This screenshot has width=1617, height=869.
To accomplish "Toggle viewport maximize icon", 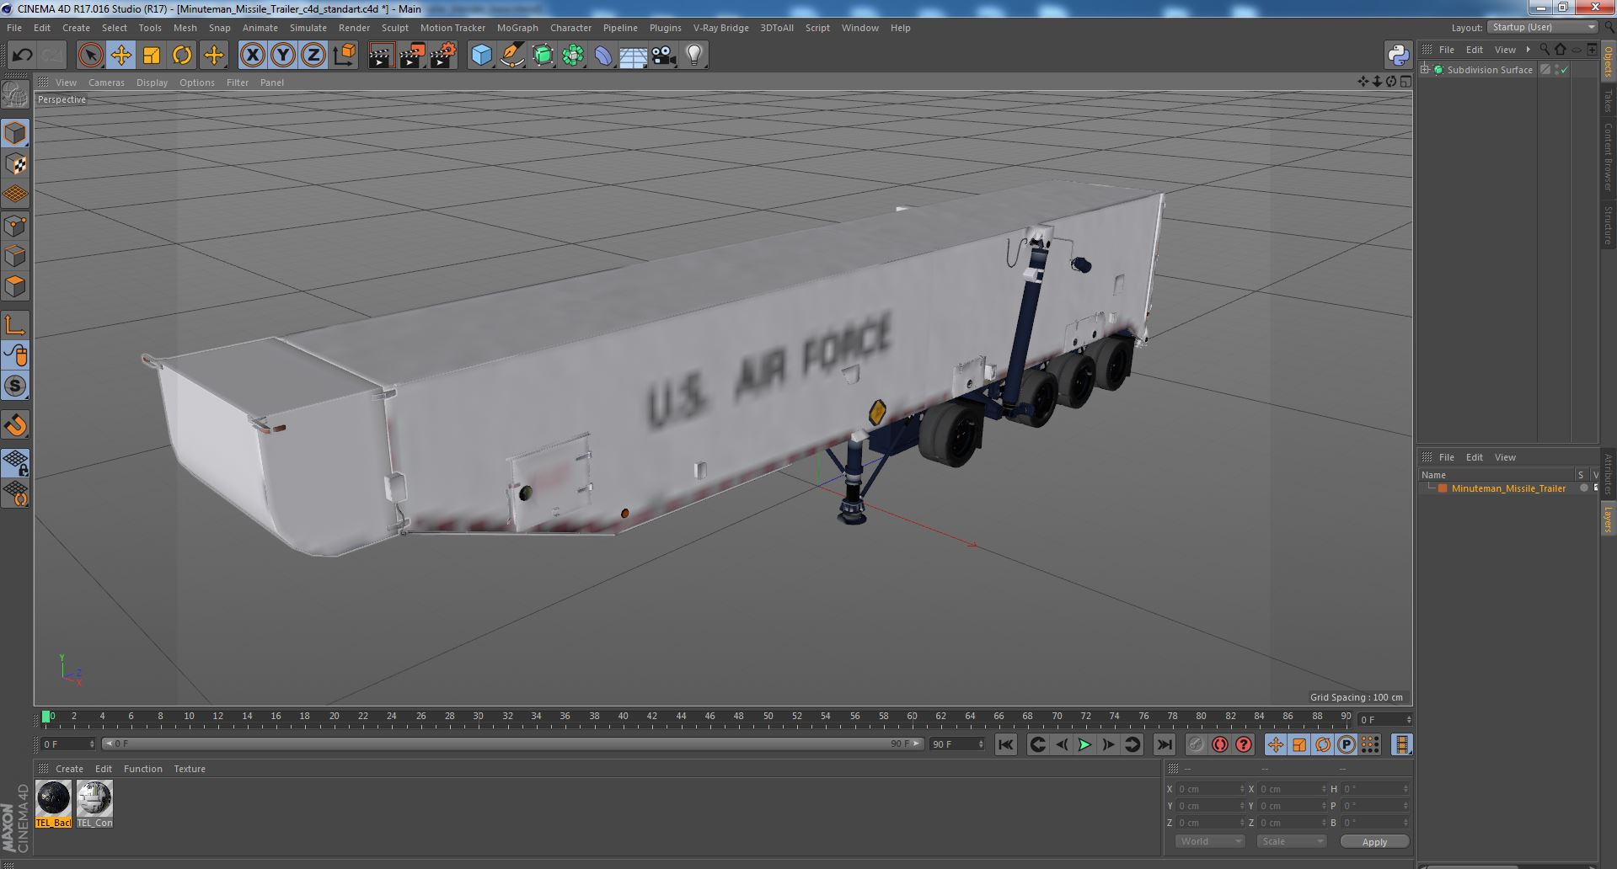I will coord(1406,82).
